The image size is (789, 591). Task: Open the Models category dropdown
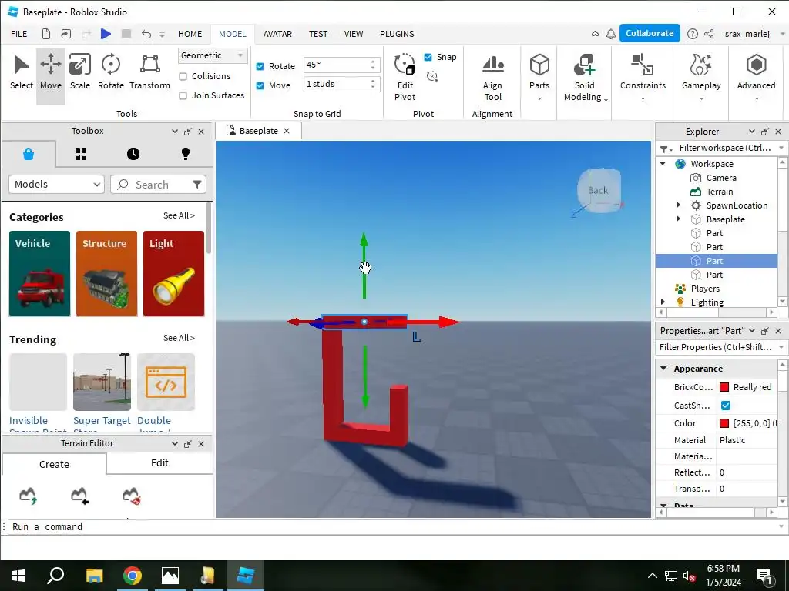tap(56, 185)
